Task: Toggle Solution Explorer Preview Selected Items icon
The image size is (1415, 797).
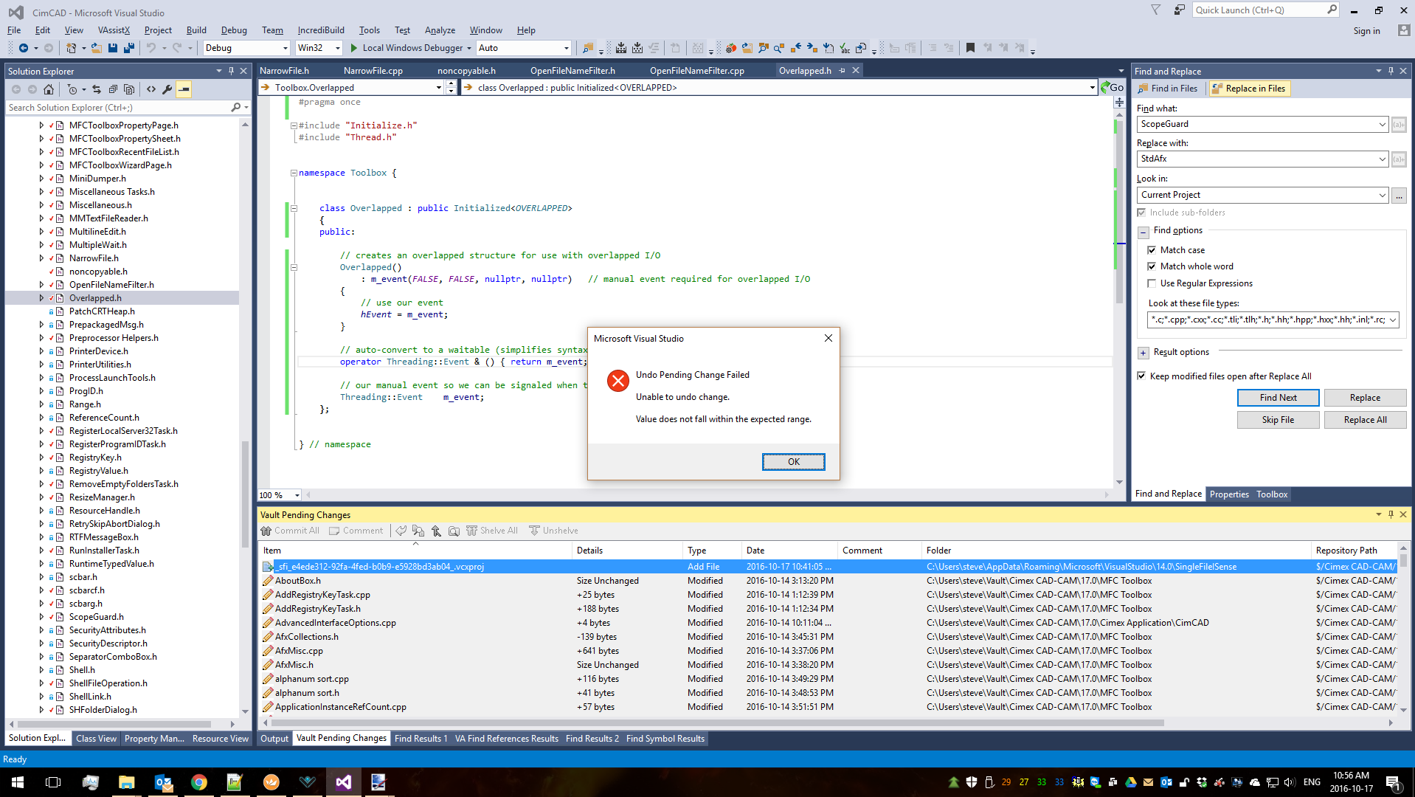Action: pos(184,89)
